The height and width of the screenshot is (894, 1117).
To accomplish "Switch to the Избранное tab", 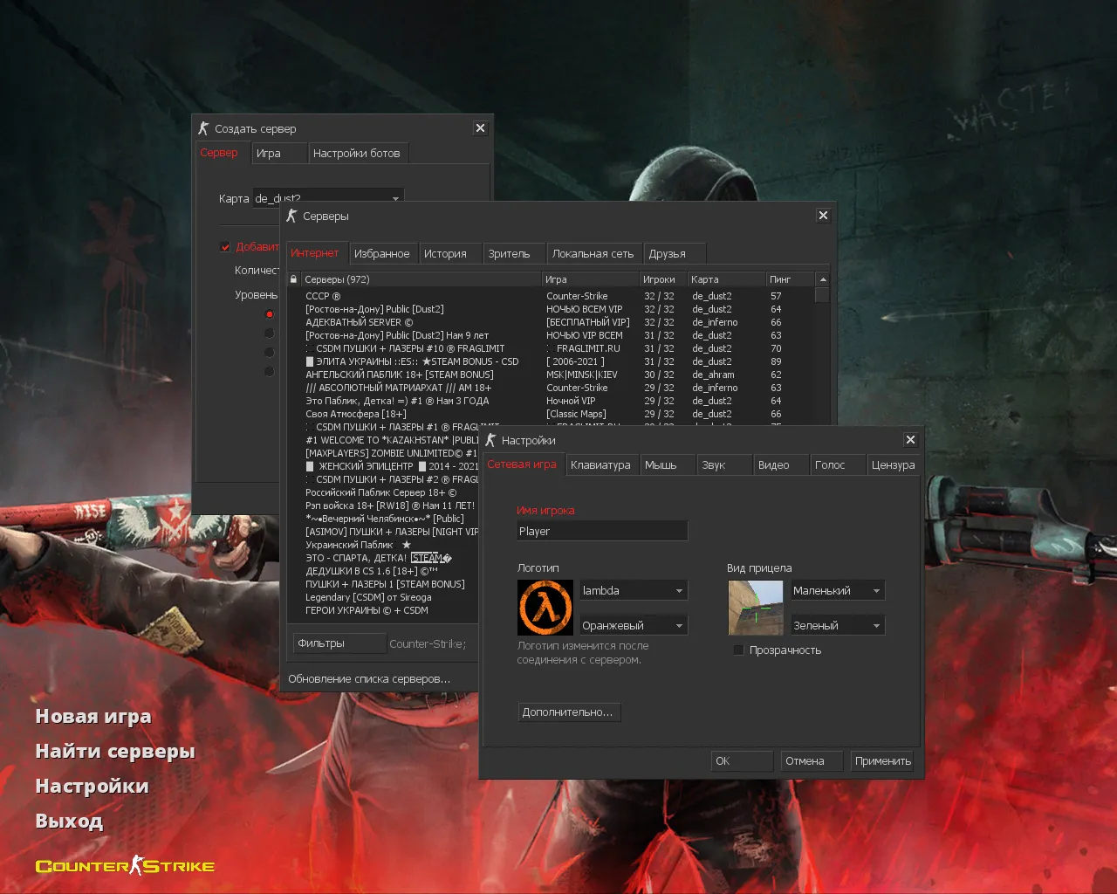I will (382, 252).
